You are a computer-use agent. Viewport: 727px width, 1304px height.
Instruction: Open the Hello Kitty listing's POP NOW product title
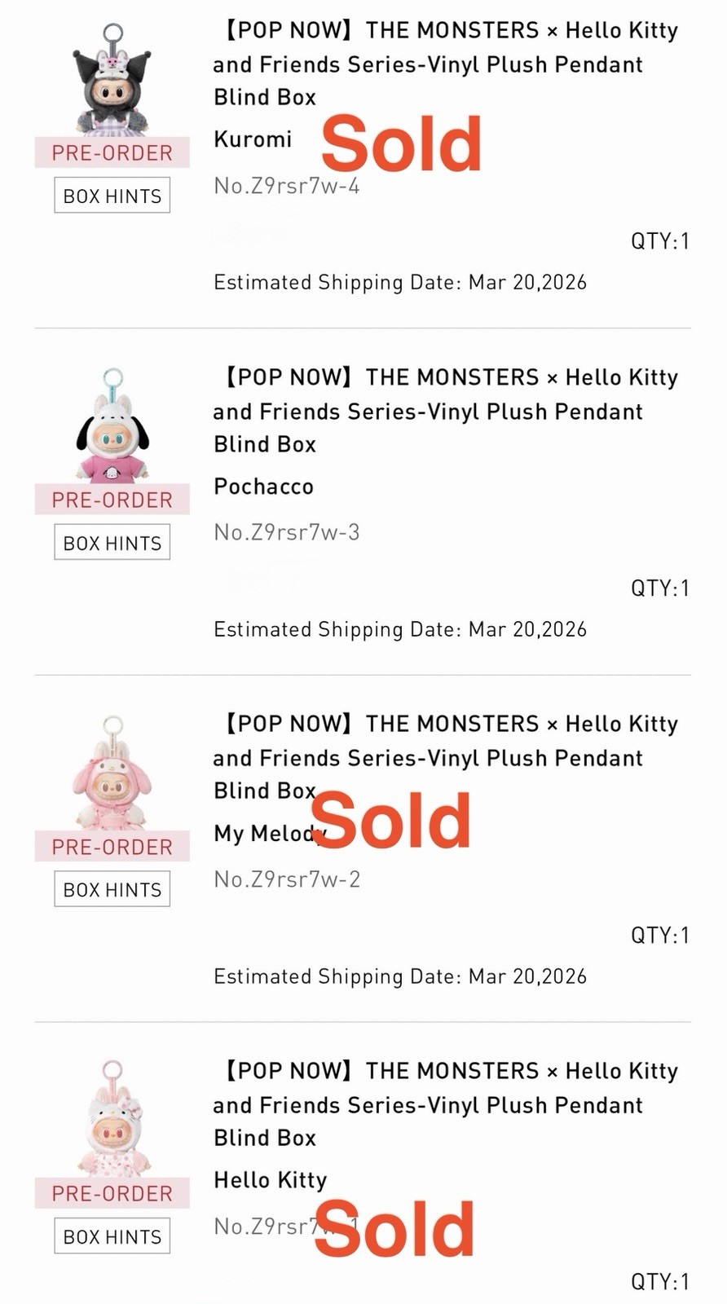click(445, 1104)
